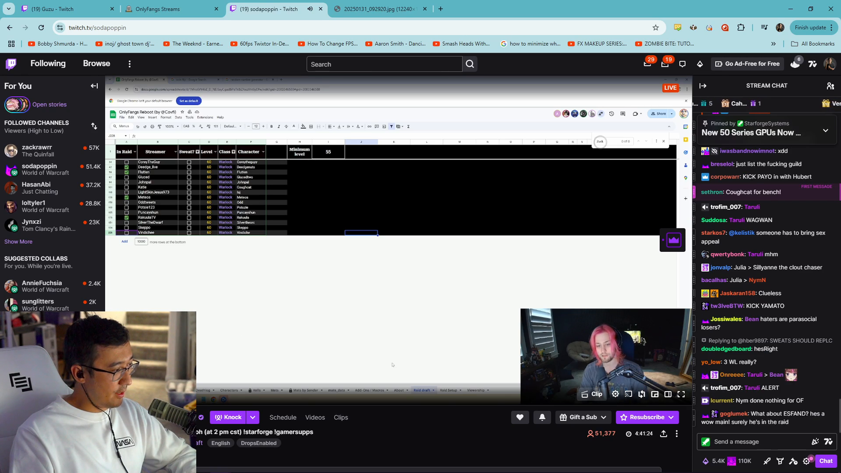Uncheck In Raid box for Meteos
The image size is (841, 473).
(126, 197)
